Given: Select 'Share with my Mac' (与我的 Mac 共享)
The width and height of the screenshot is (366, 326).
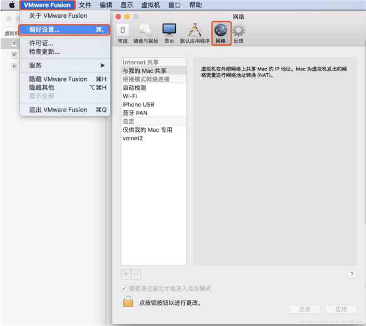Looking at the screenshot, I should [x=154, y=71].
